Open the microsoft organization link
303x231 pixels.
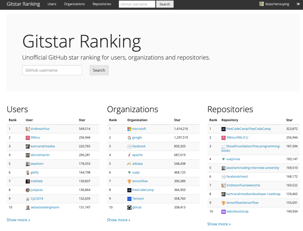(x=139, y=129)
